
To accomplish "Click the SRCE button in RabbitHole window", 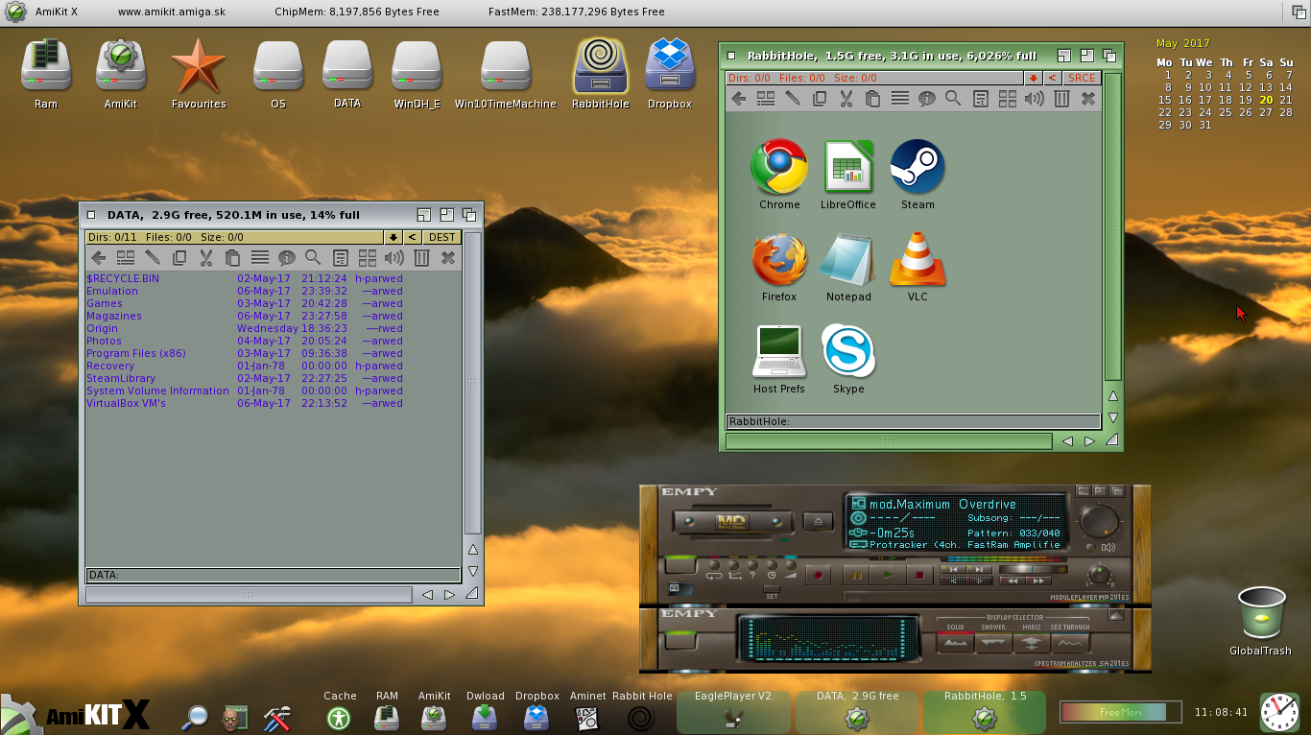I will click(1082, 78).
